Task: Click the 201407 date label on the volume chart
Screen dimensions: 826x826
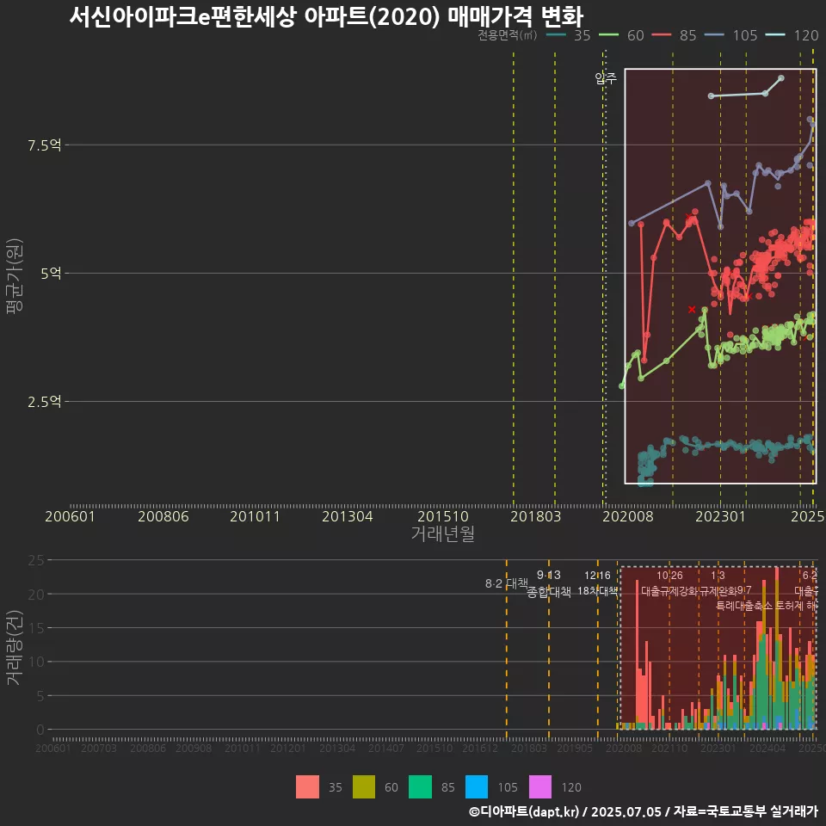Action: (386, 748)
